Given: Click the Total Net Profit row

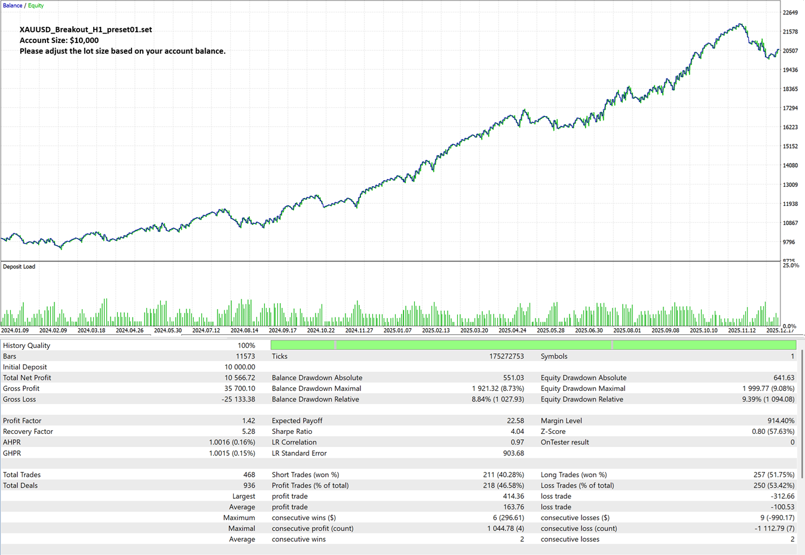Looking at the screenshot, I should [x=128, y=378].
